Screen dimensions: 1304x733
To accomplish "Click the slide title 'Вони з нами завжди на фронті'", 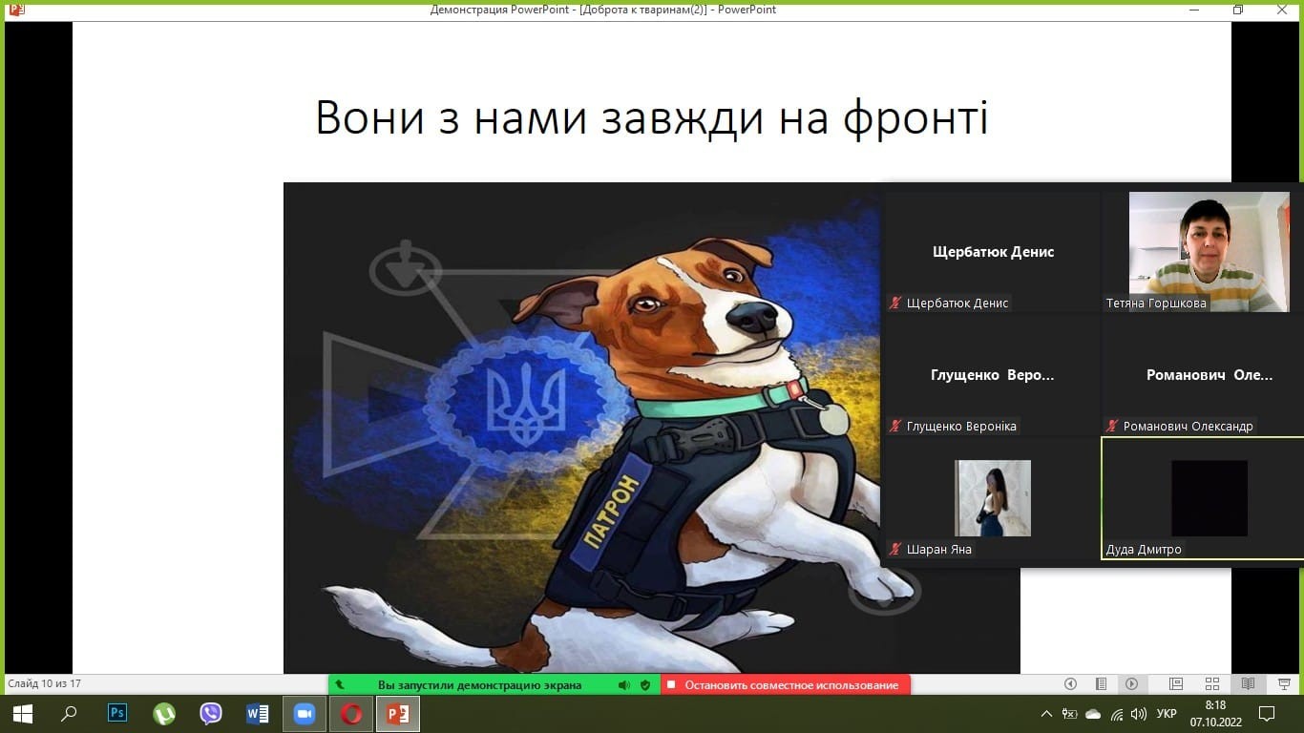I will pos(652,118).
